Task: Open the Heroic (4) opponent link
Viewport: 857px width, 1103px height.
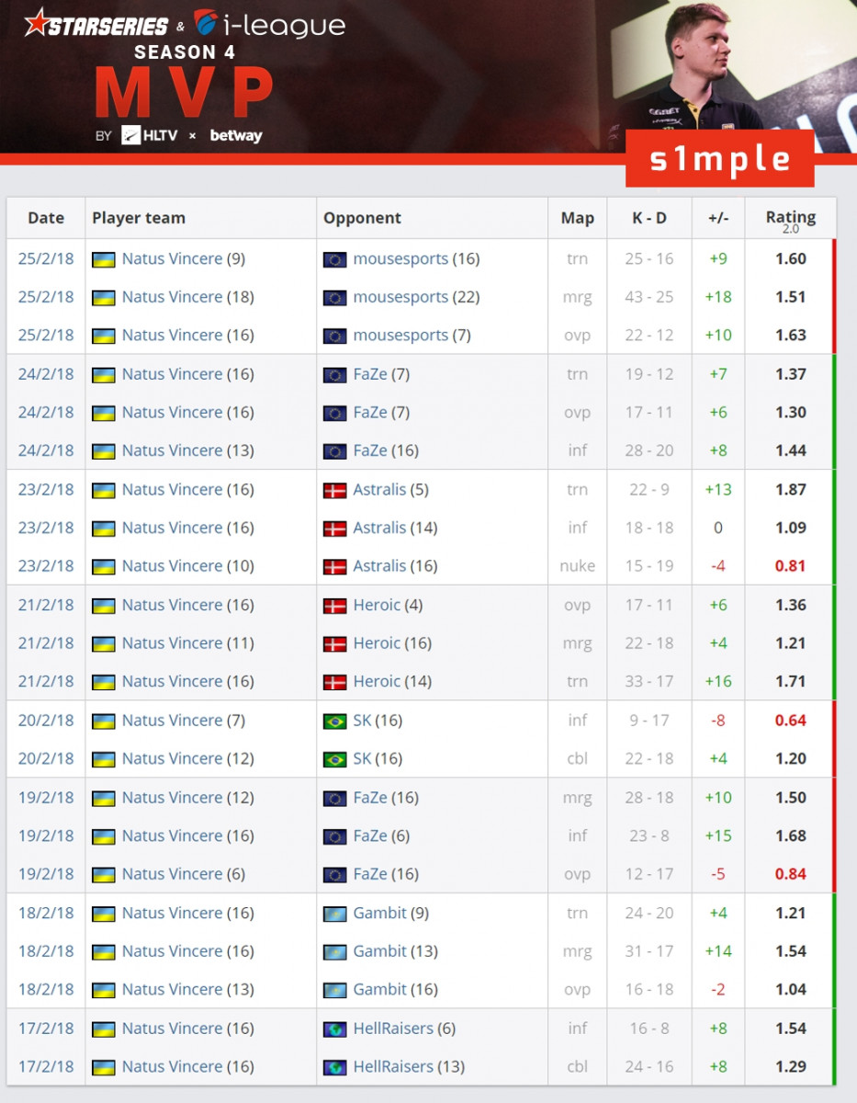Action: [377, 605]
